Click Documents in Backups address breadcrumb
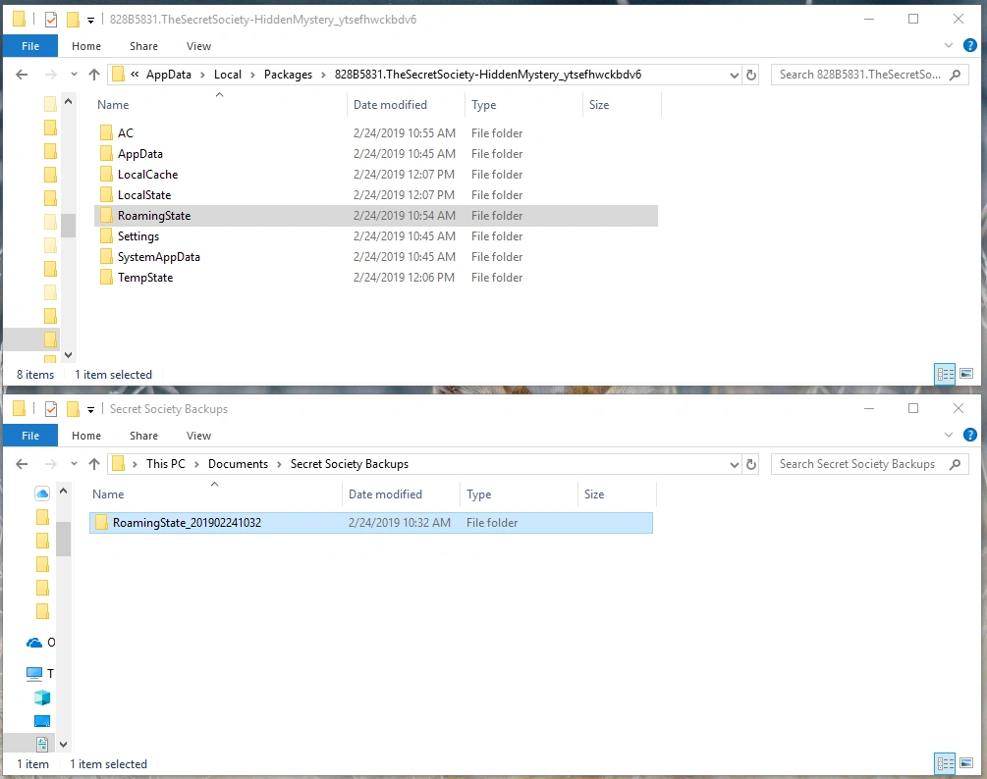The height and width of the screenshot is (779, 987). [238, 464]
